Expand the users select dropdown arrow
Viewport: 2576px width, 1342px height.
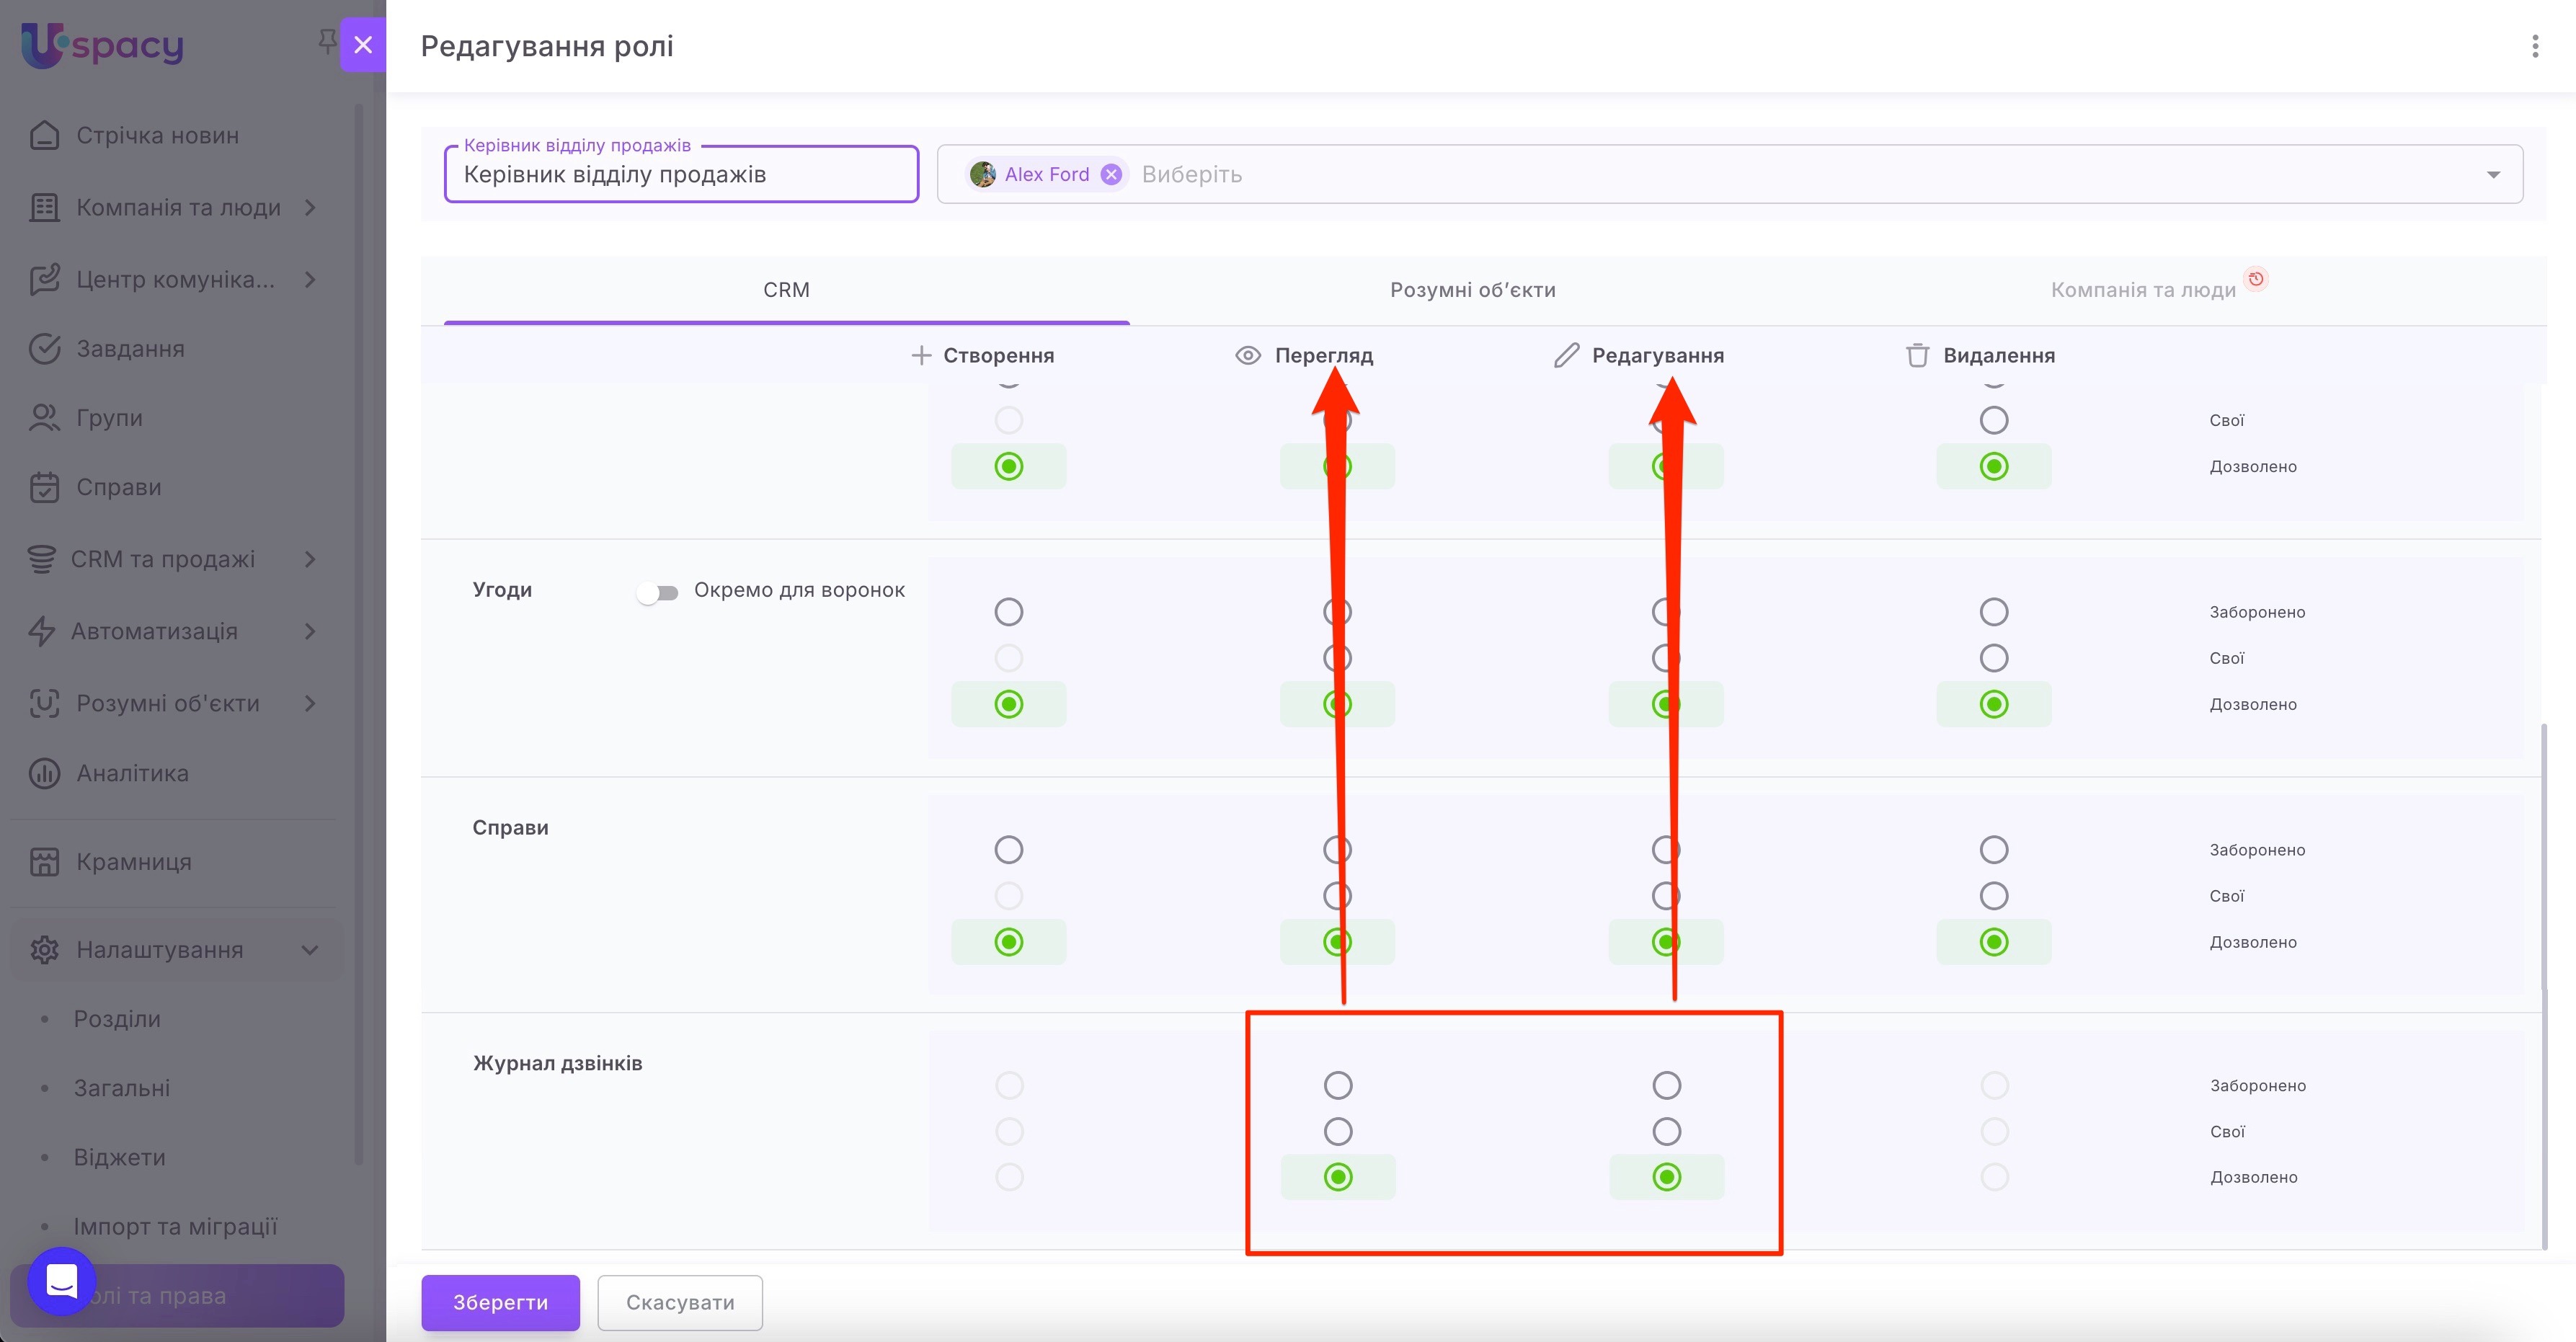2493,174
